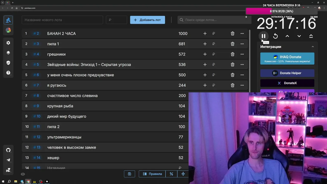Viewport: 327px width, 184px height.
Task: Open more options for Звёздные войны lot
Action: [x=242, y=65]
